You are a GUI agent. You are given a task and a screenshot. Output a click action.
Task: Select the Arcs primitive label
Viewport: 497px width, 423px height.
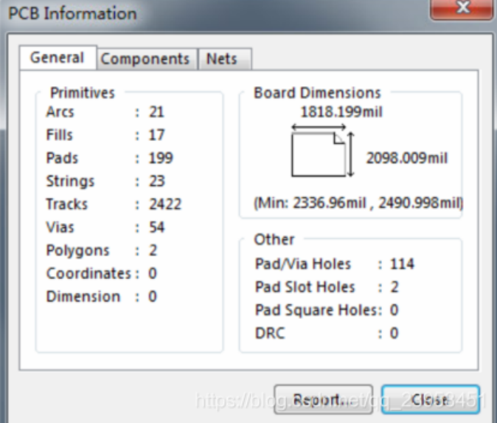pos(60,112)
